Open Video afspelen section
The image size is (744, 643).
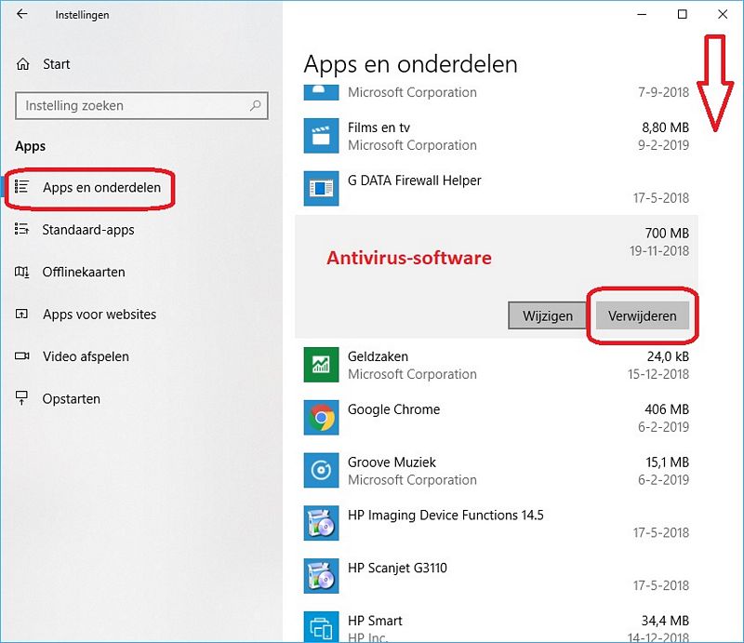pos(86,356)
